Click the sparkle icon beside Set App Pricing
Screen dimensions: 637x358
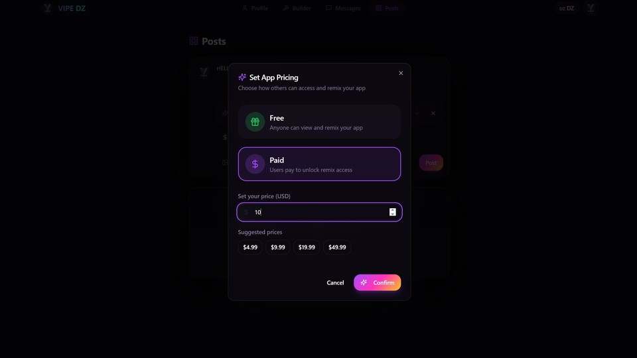coord(242,77)
